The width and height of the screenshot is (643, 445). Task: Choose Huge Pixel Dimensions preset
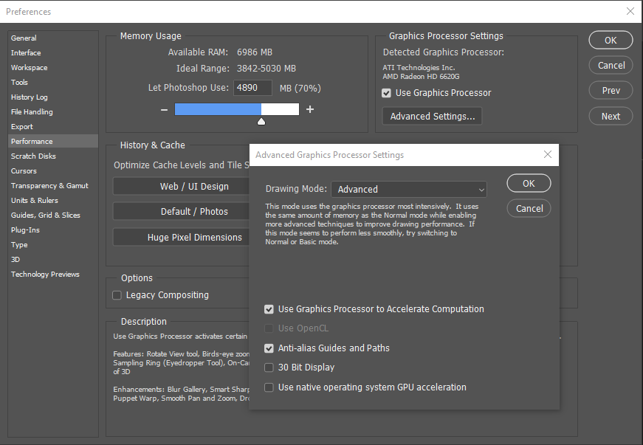coord(182,237)
